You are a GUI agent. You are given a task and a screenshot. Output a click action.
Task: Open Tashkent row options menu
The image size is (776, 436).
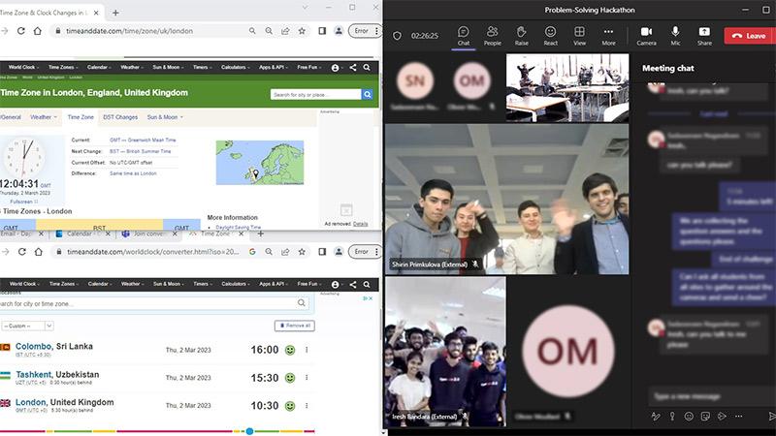307,378
